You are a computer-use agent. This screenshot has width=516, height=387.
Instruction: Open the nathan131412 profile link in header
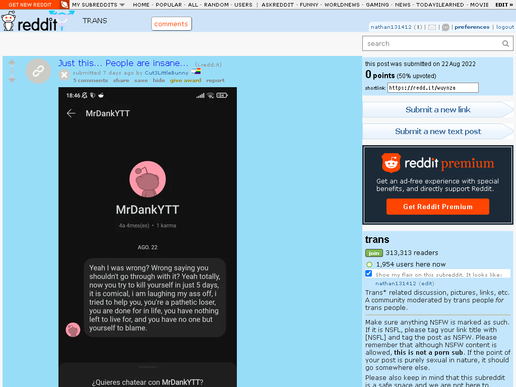391,27
